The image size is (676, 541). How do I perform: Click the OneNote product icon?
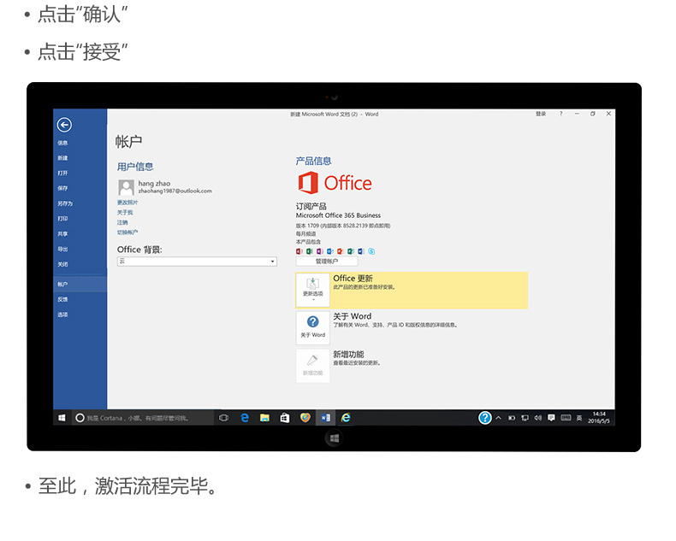point(320,251)
